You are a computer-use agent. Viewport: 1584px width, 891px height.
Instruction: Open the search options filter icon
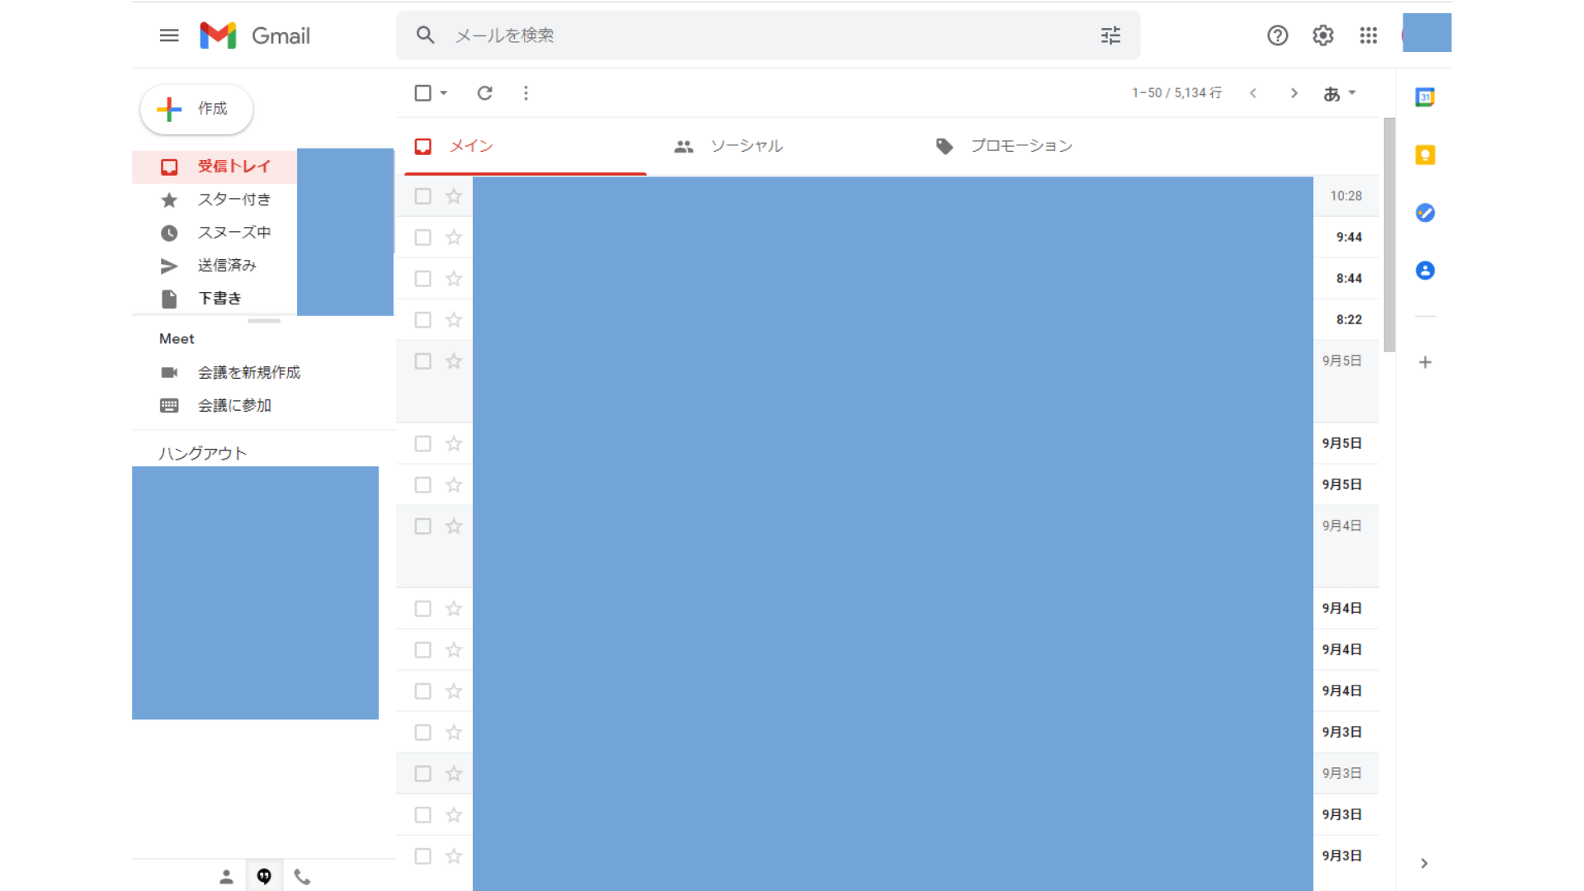coord(1110,35)
